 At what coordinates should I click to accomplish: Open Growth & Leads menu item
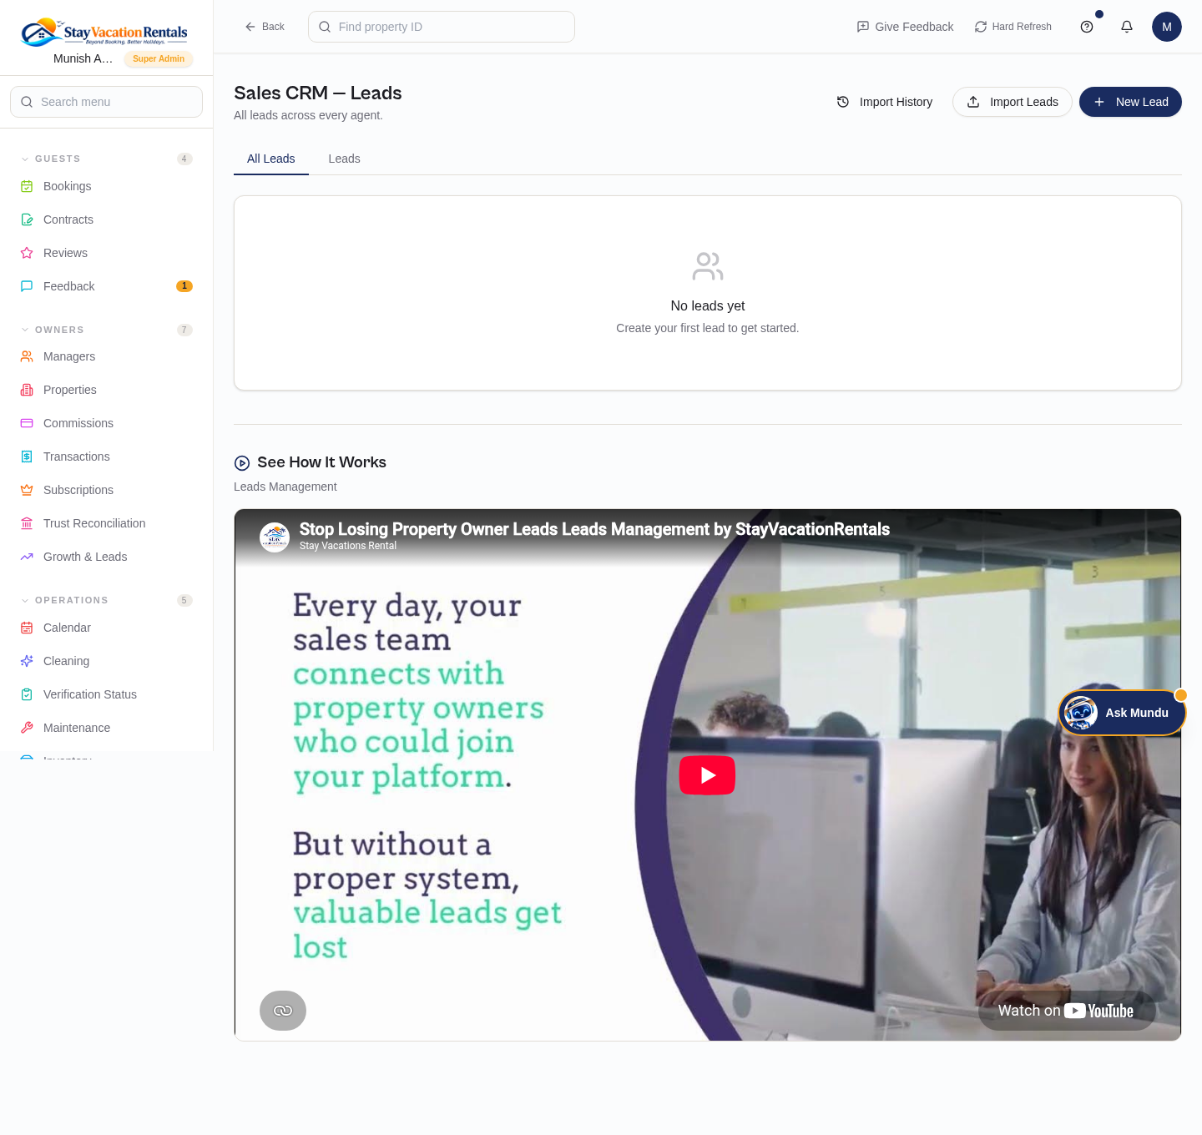(x=106, y=557)
